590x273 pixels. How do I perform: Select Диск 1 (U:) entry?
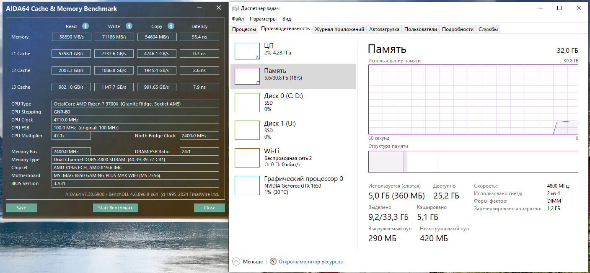(x=293, y=130)
